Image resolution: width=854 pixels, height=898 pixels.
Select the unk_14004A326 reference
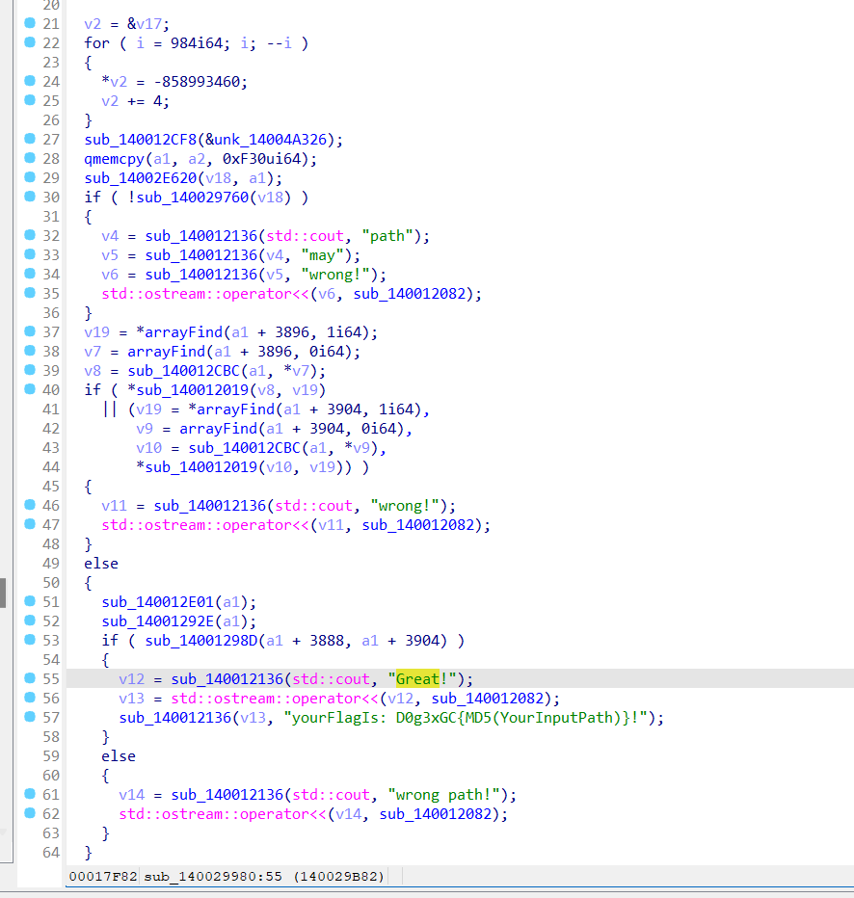click(270, 140)
